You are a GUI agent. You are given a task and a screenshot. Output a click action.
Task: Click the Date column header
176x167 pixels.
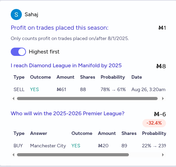point(137,77)
